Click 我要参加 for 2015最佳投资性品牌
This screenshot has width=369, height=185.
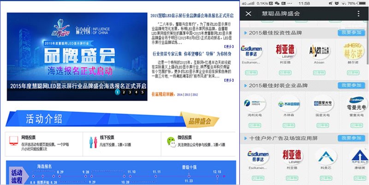tap(351, 33)
